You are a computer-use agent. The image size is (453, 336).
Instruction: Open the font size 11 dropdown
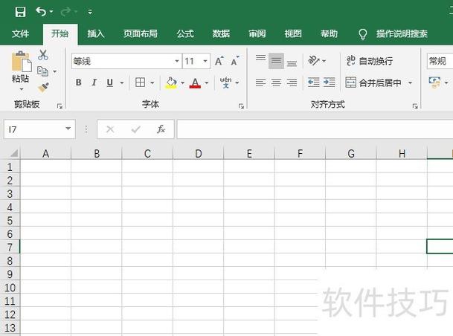coord(205,61)
